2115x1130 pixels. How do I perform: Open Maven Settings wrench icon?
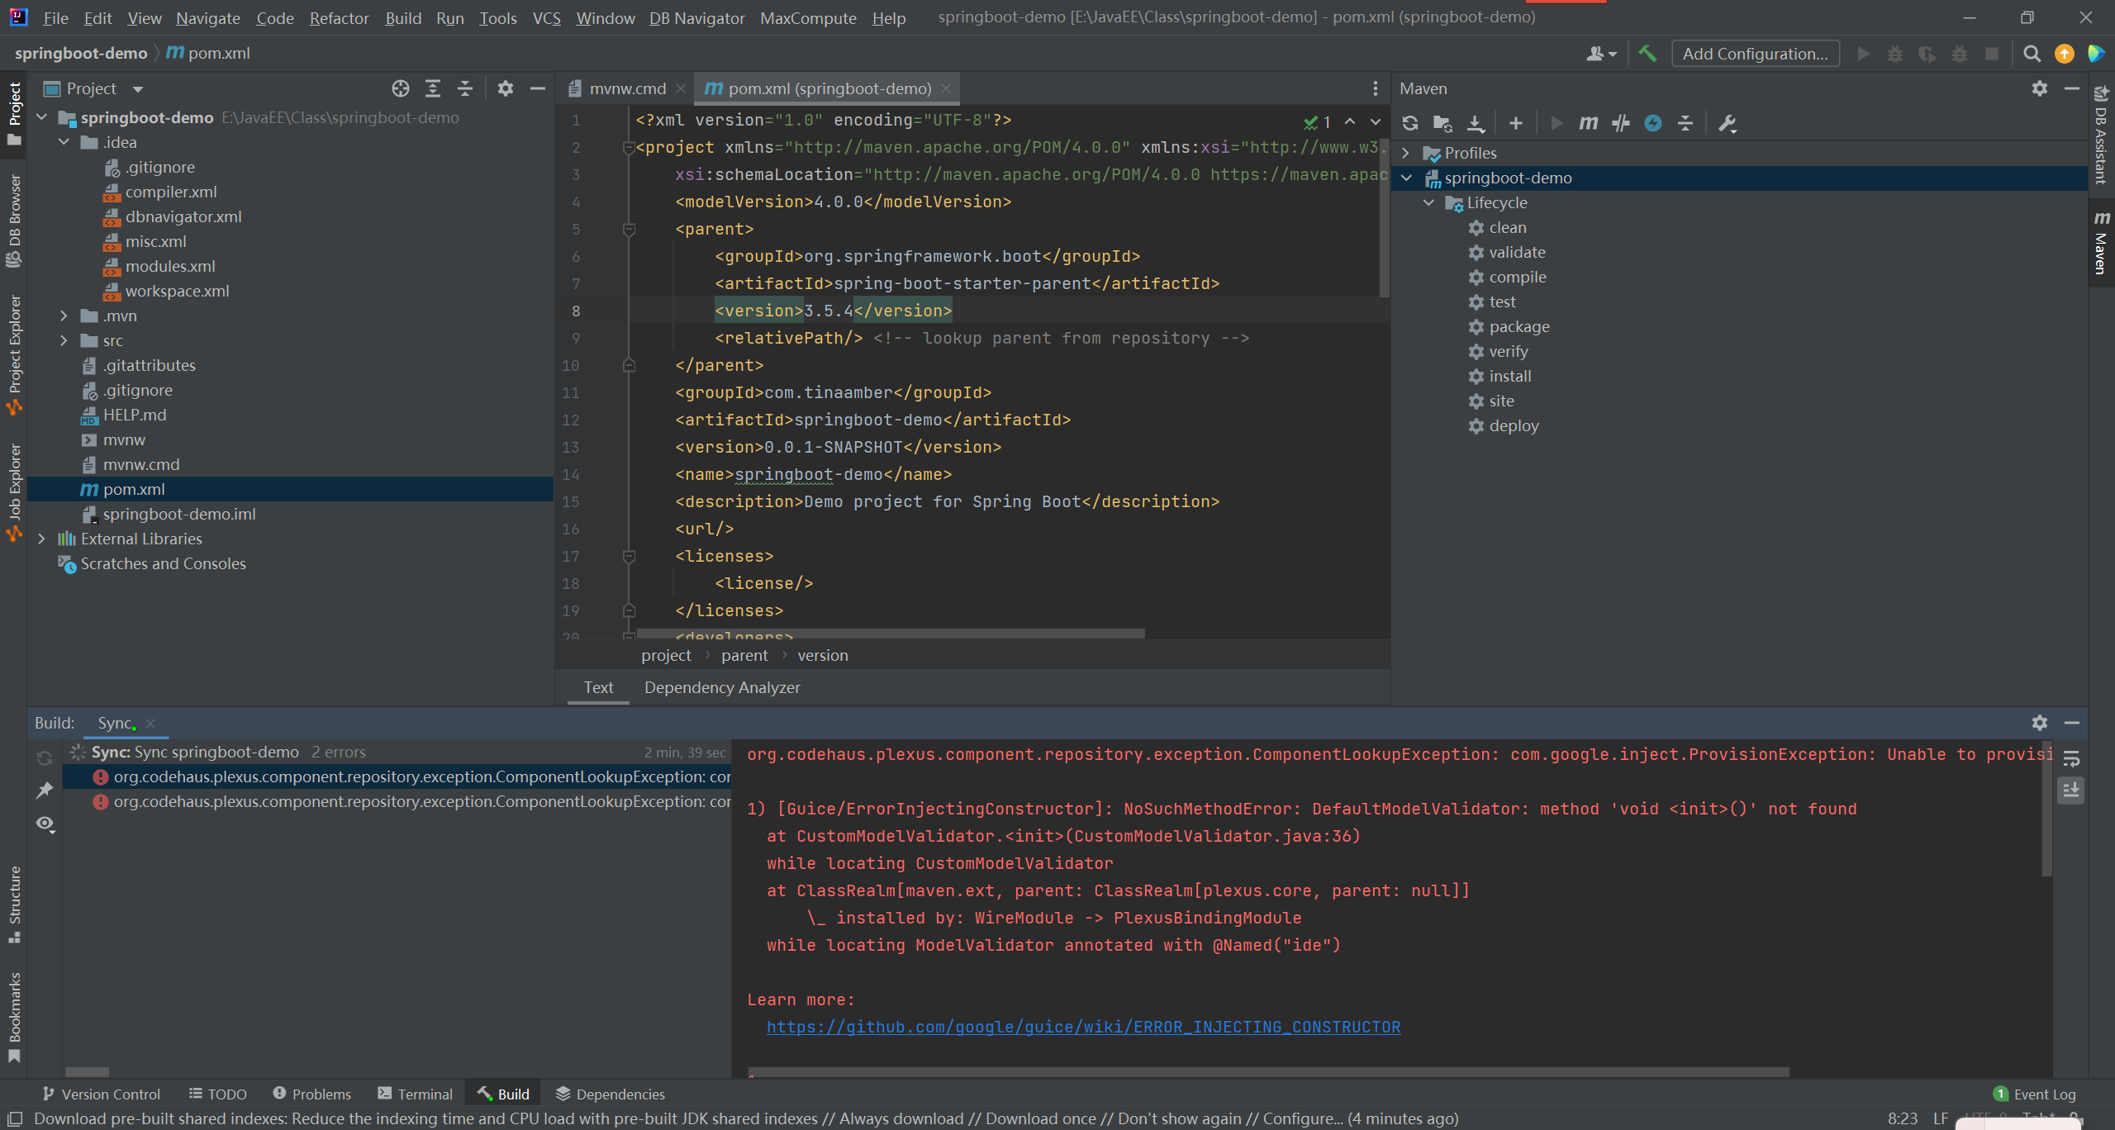(1727, 123)
